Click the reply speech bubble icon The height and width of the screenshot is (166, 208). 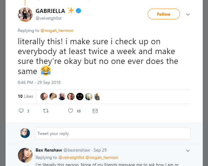click(x=21, y=111)
